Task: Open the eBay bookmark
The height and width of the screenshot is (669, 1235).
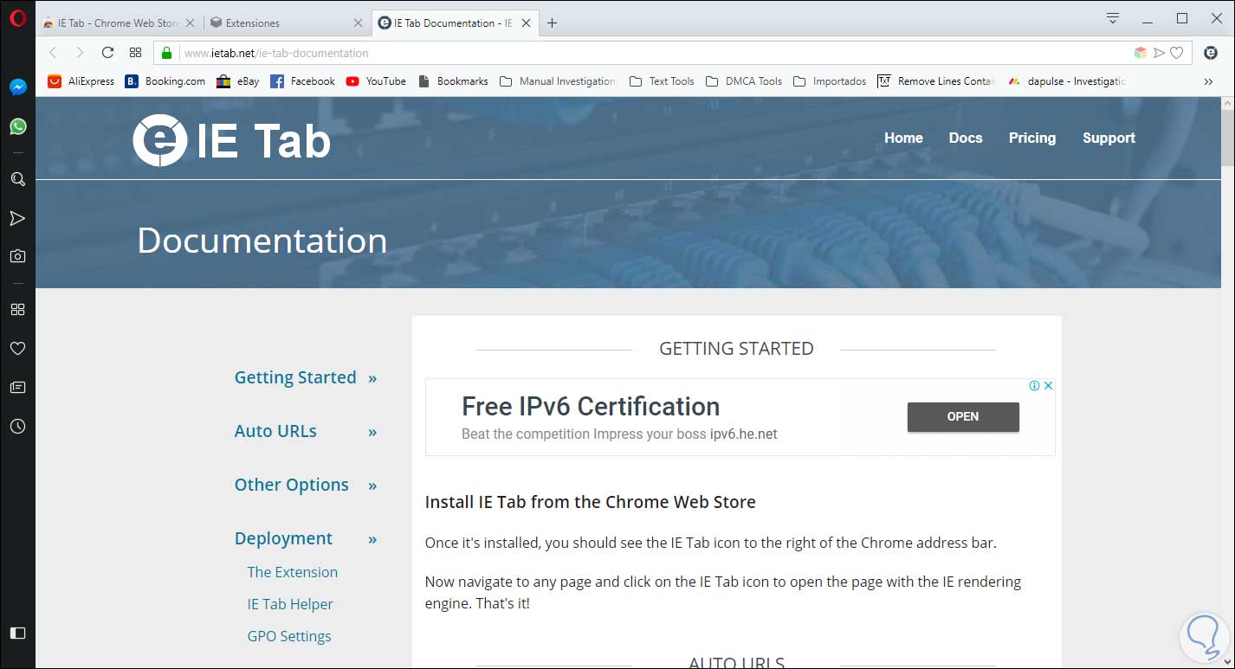Action: click(237, 81)
